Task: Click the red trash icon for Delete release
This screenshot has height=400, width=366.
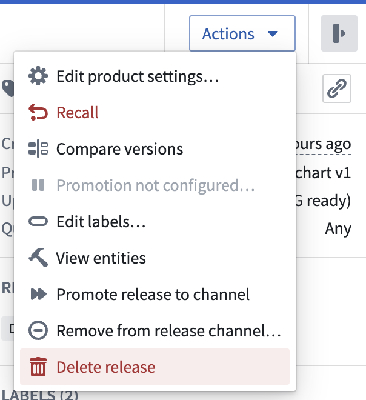Action: tap(38, 367)
